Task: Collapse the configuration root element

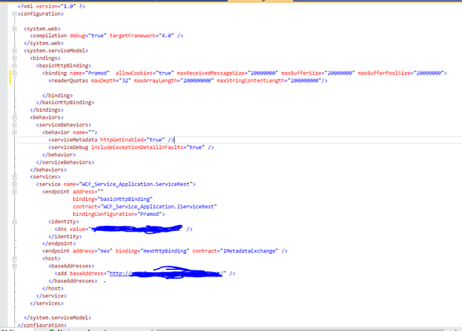Action: click(x=14, y=14)
